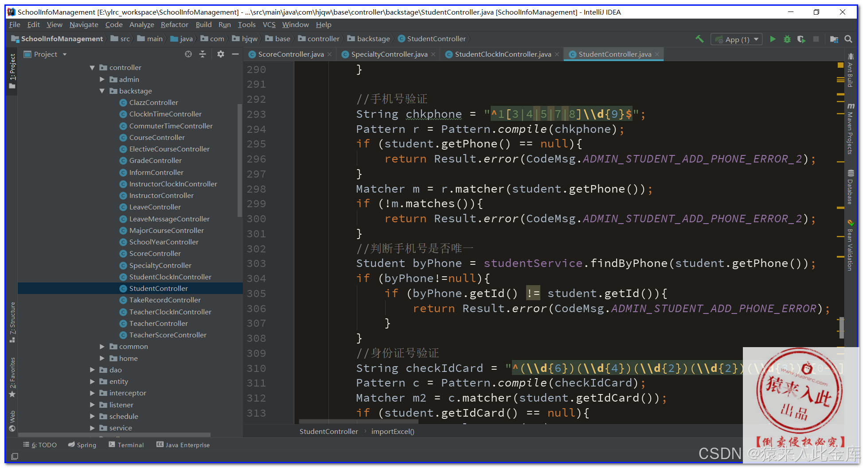
Task: Open the Database side panel
Action: [850, 187]
